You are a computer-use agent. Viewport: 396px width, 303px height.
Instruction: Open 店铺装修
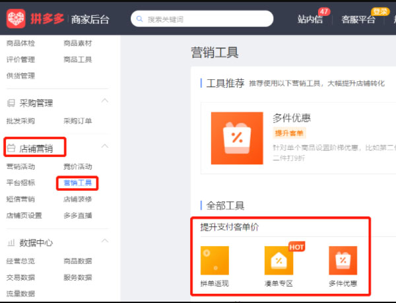click(x=78, y=199)
